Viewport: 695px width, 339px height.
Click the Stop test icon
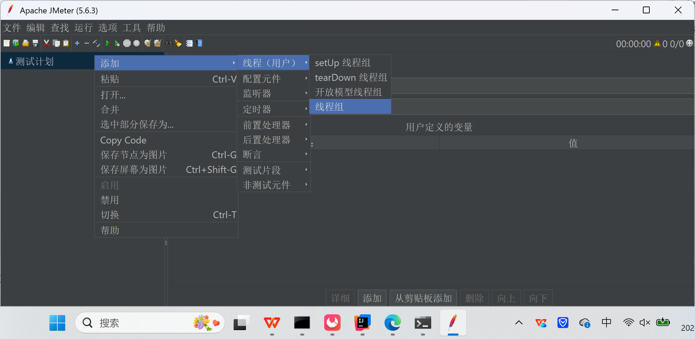pos(127,43)
